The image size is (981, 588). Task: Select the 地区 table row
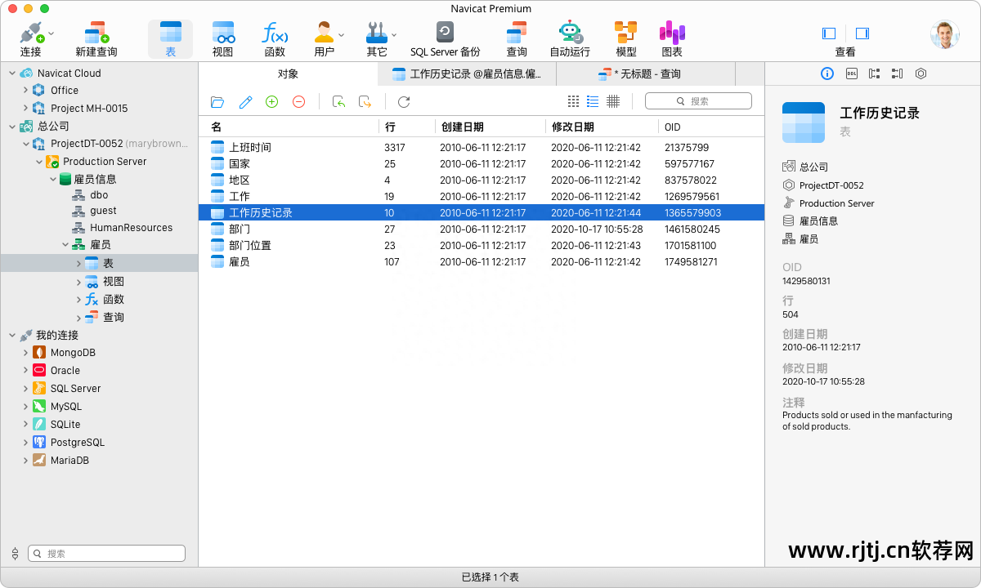coord(482,180)
